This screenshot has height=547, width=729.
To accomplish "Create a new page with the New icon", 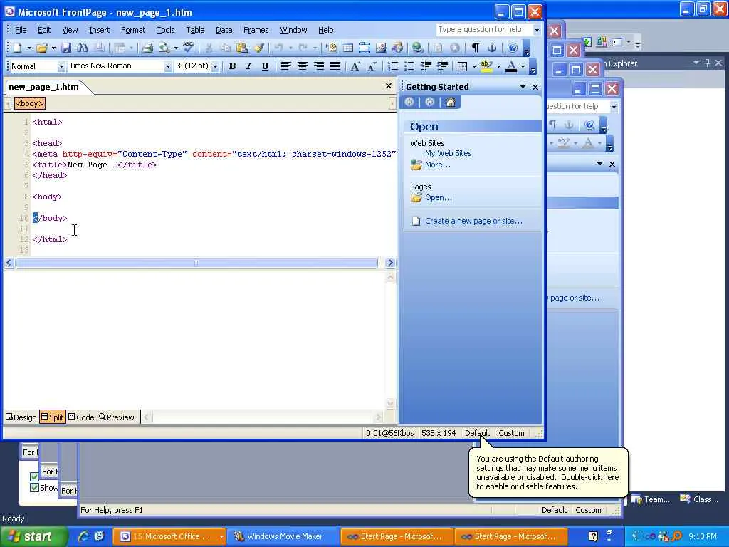I will tap(18, 48).
